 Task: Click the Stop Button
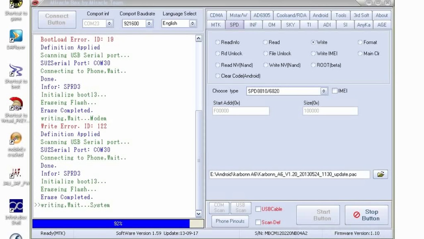pos(366,215)
